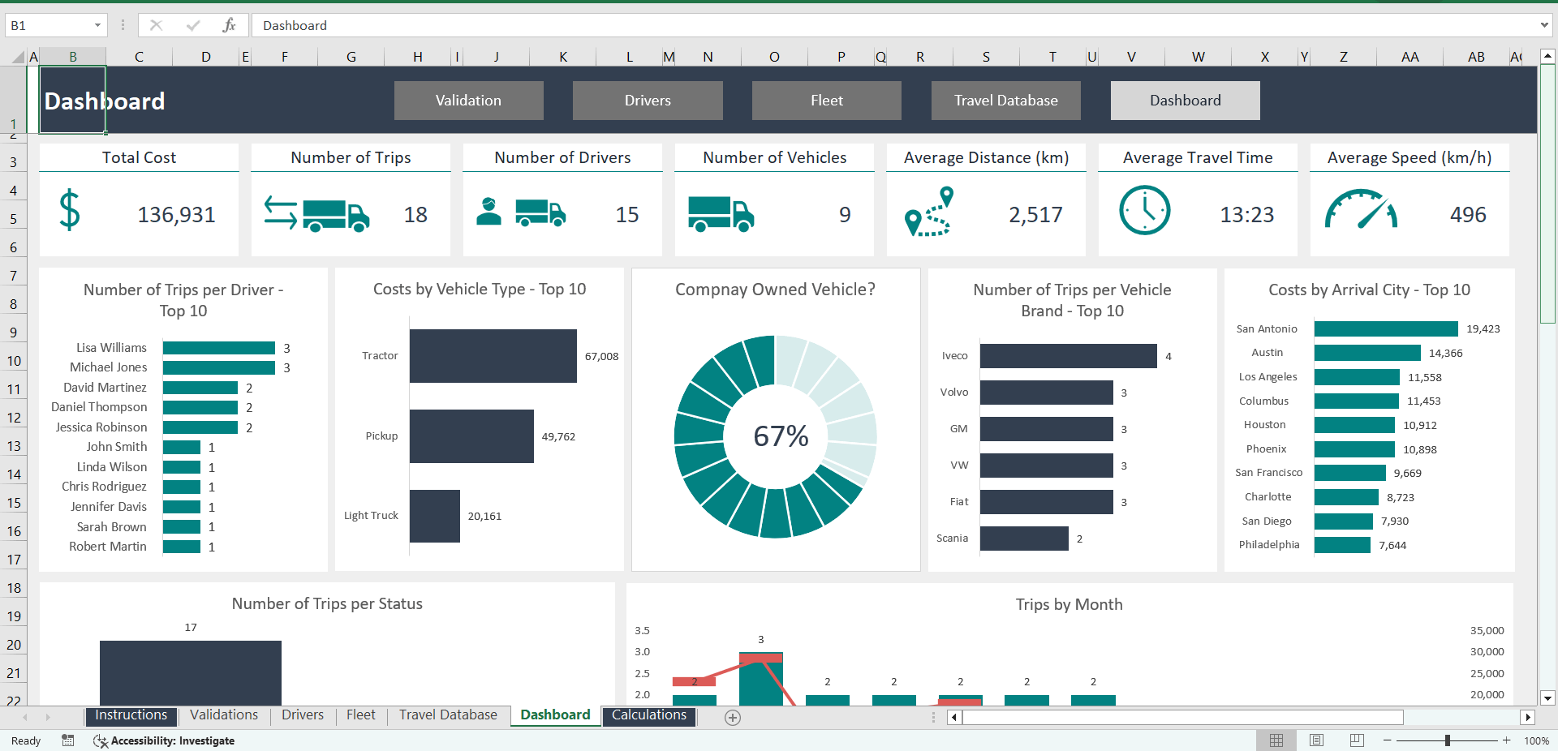Enable Page Break Preview view

(1355, 740)
